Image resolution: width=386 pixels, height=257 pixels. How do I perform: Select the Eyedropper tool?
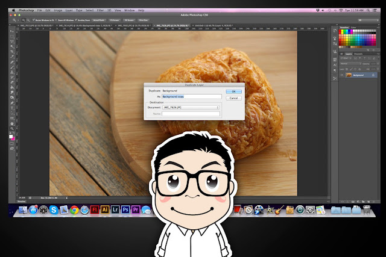click(12, 57)
